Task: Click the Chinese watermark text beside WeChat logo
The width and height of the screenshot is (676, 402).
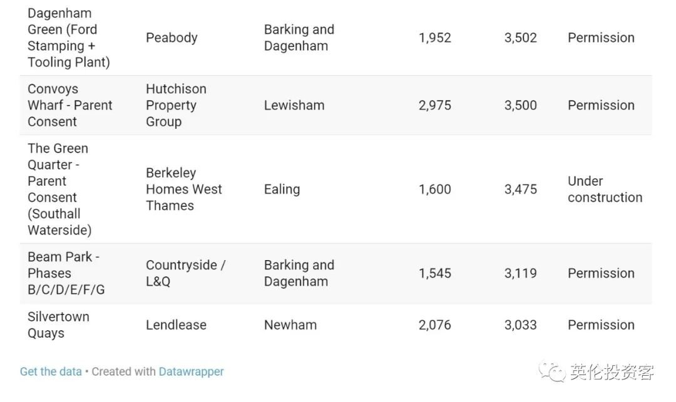Action: 612,371
